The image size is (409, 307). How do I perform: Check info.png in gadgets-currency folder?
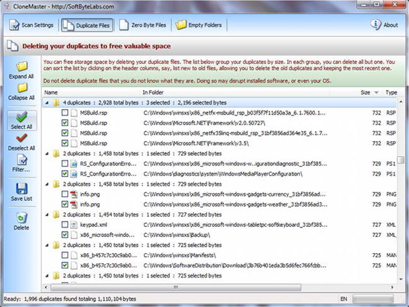[x=65, y=194]
